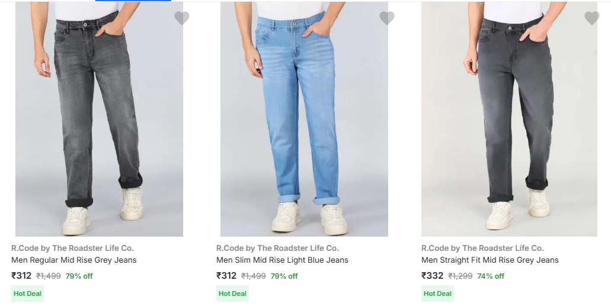
Task: View the light blue jeans product image
Action: point(304,119)
